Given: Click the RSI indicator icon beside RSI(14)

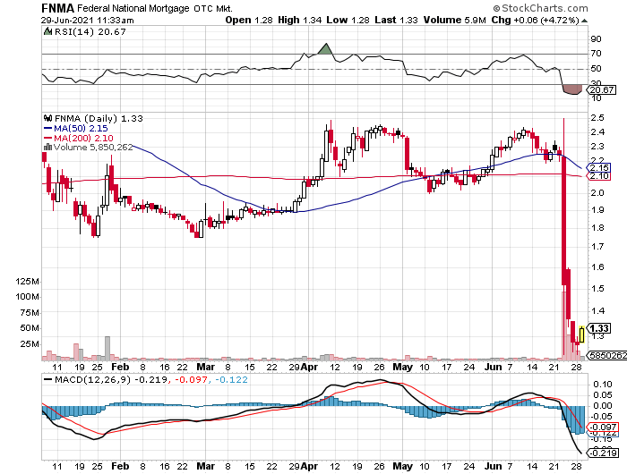Looking at the screenshot, I should pyautogui.click(x=47, y=31).
